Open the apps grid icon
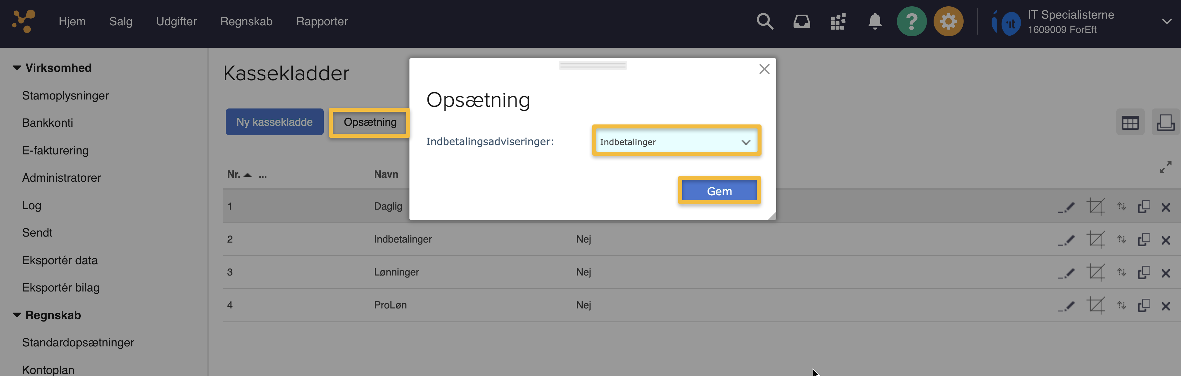 click(838, 22)
